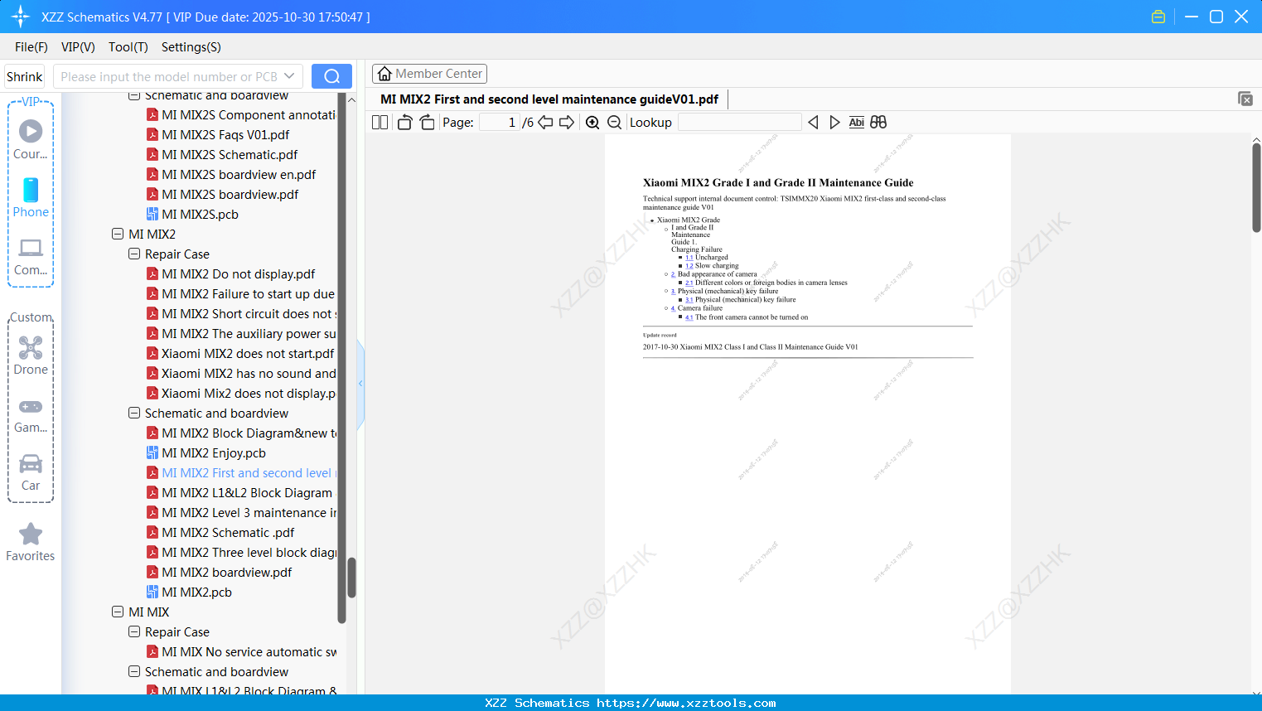Rotate the PDF page counterclockwise
1262x711 pixels.
[x=405, y=123]
